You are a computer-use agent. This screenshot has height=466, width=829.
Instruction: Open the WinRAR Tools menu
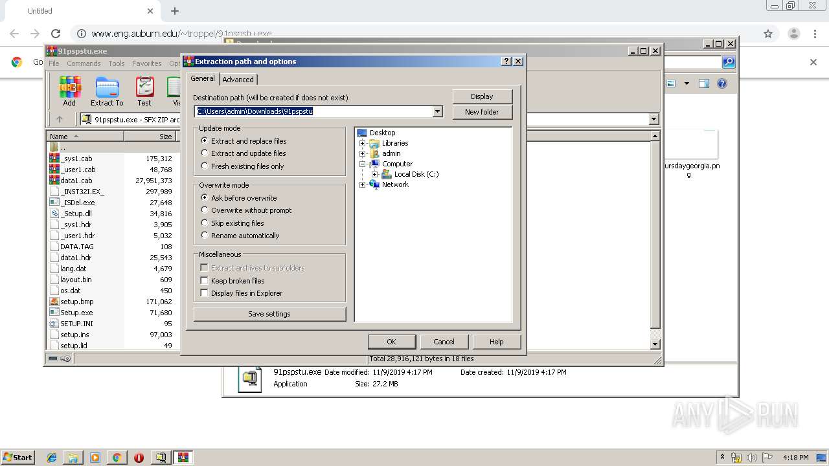click(x=117, y=63)
